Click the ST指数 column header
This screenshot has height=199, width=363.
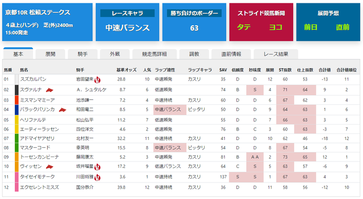[285, 70]
